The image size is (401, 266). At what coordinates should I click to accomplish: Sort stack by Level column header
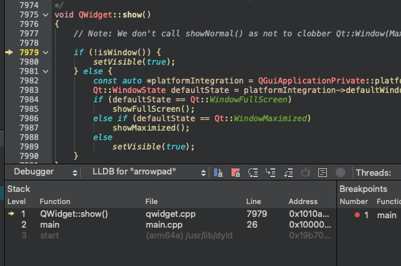pos(17,201)
